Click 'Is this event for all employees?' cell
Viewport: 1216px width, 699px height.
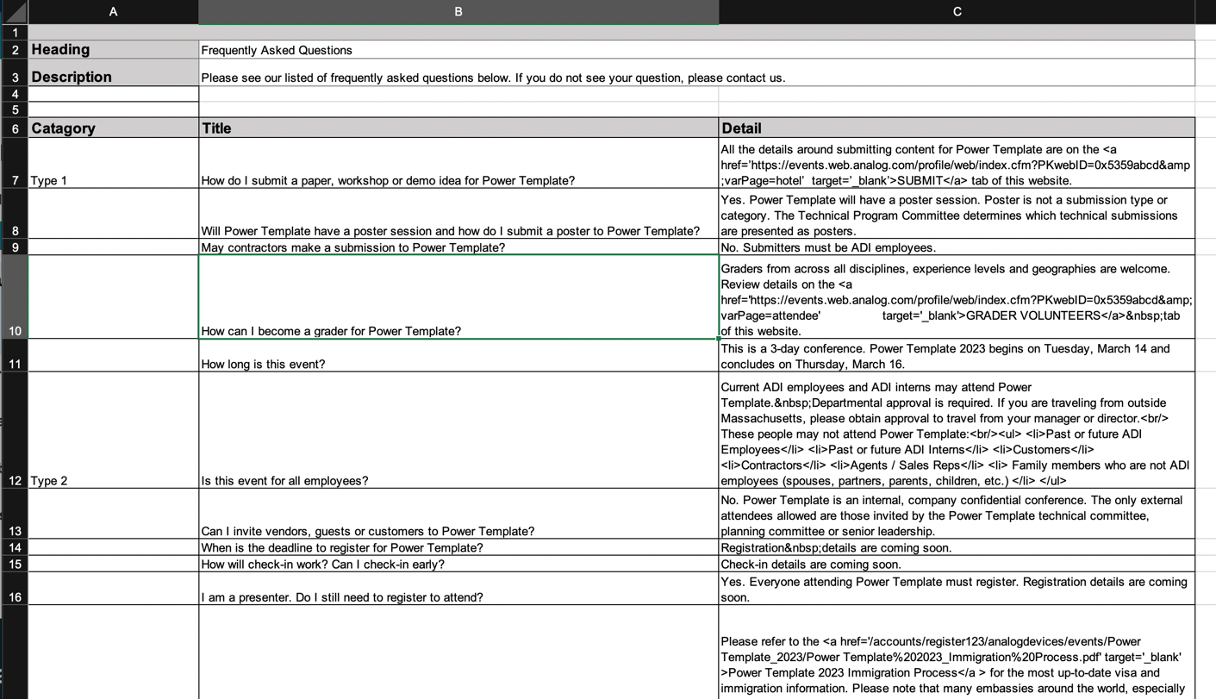coord(458,430)
